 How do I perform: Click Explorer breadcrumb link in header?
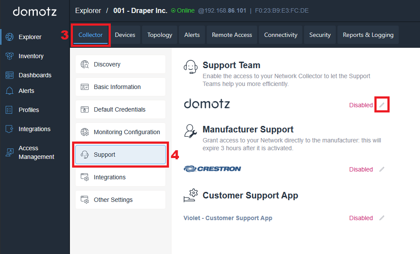click(x=88, y=10)
